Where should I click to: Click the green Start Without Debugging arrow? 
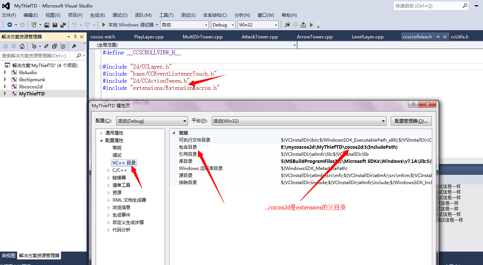(311, 25)
